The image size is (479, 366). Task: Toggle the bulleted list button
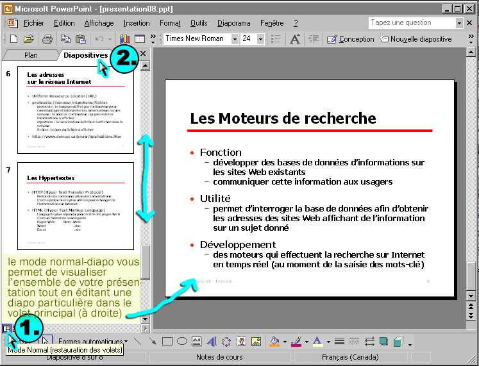[276, 39]
